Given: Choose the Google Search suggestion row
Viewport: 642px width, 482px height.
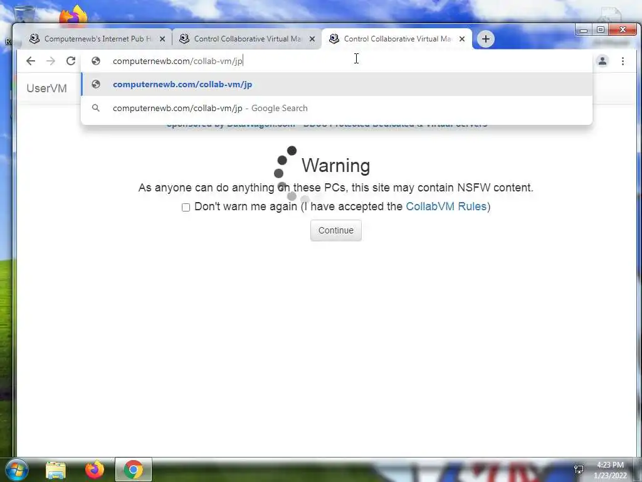Looking at the screenshot, I should (x=337, y=108).
